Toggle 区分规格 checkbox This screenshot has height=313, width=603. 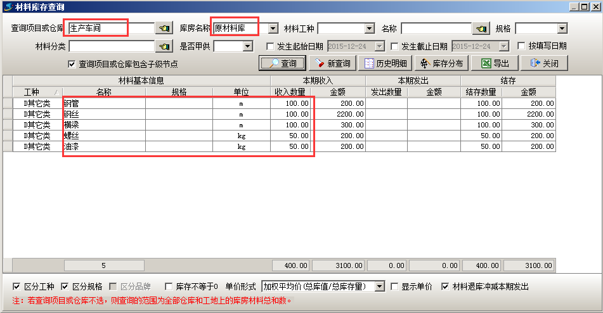(65, 286)
